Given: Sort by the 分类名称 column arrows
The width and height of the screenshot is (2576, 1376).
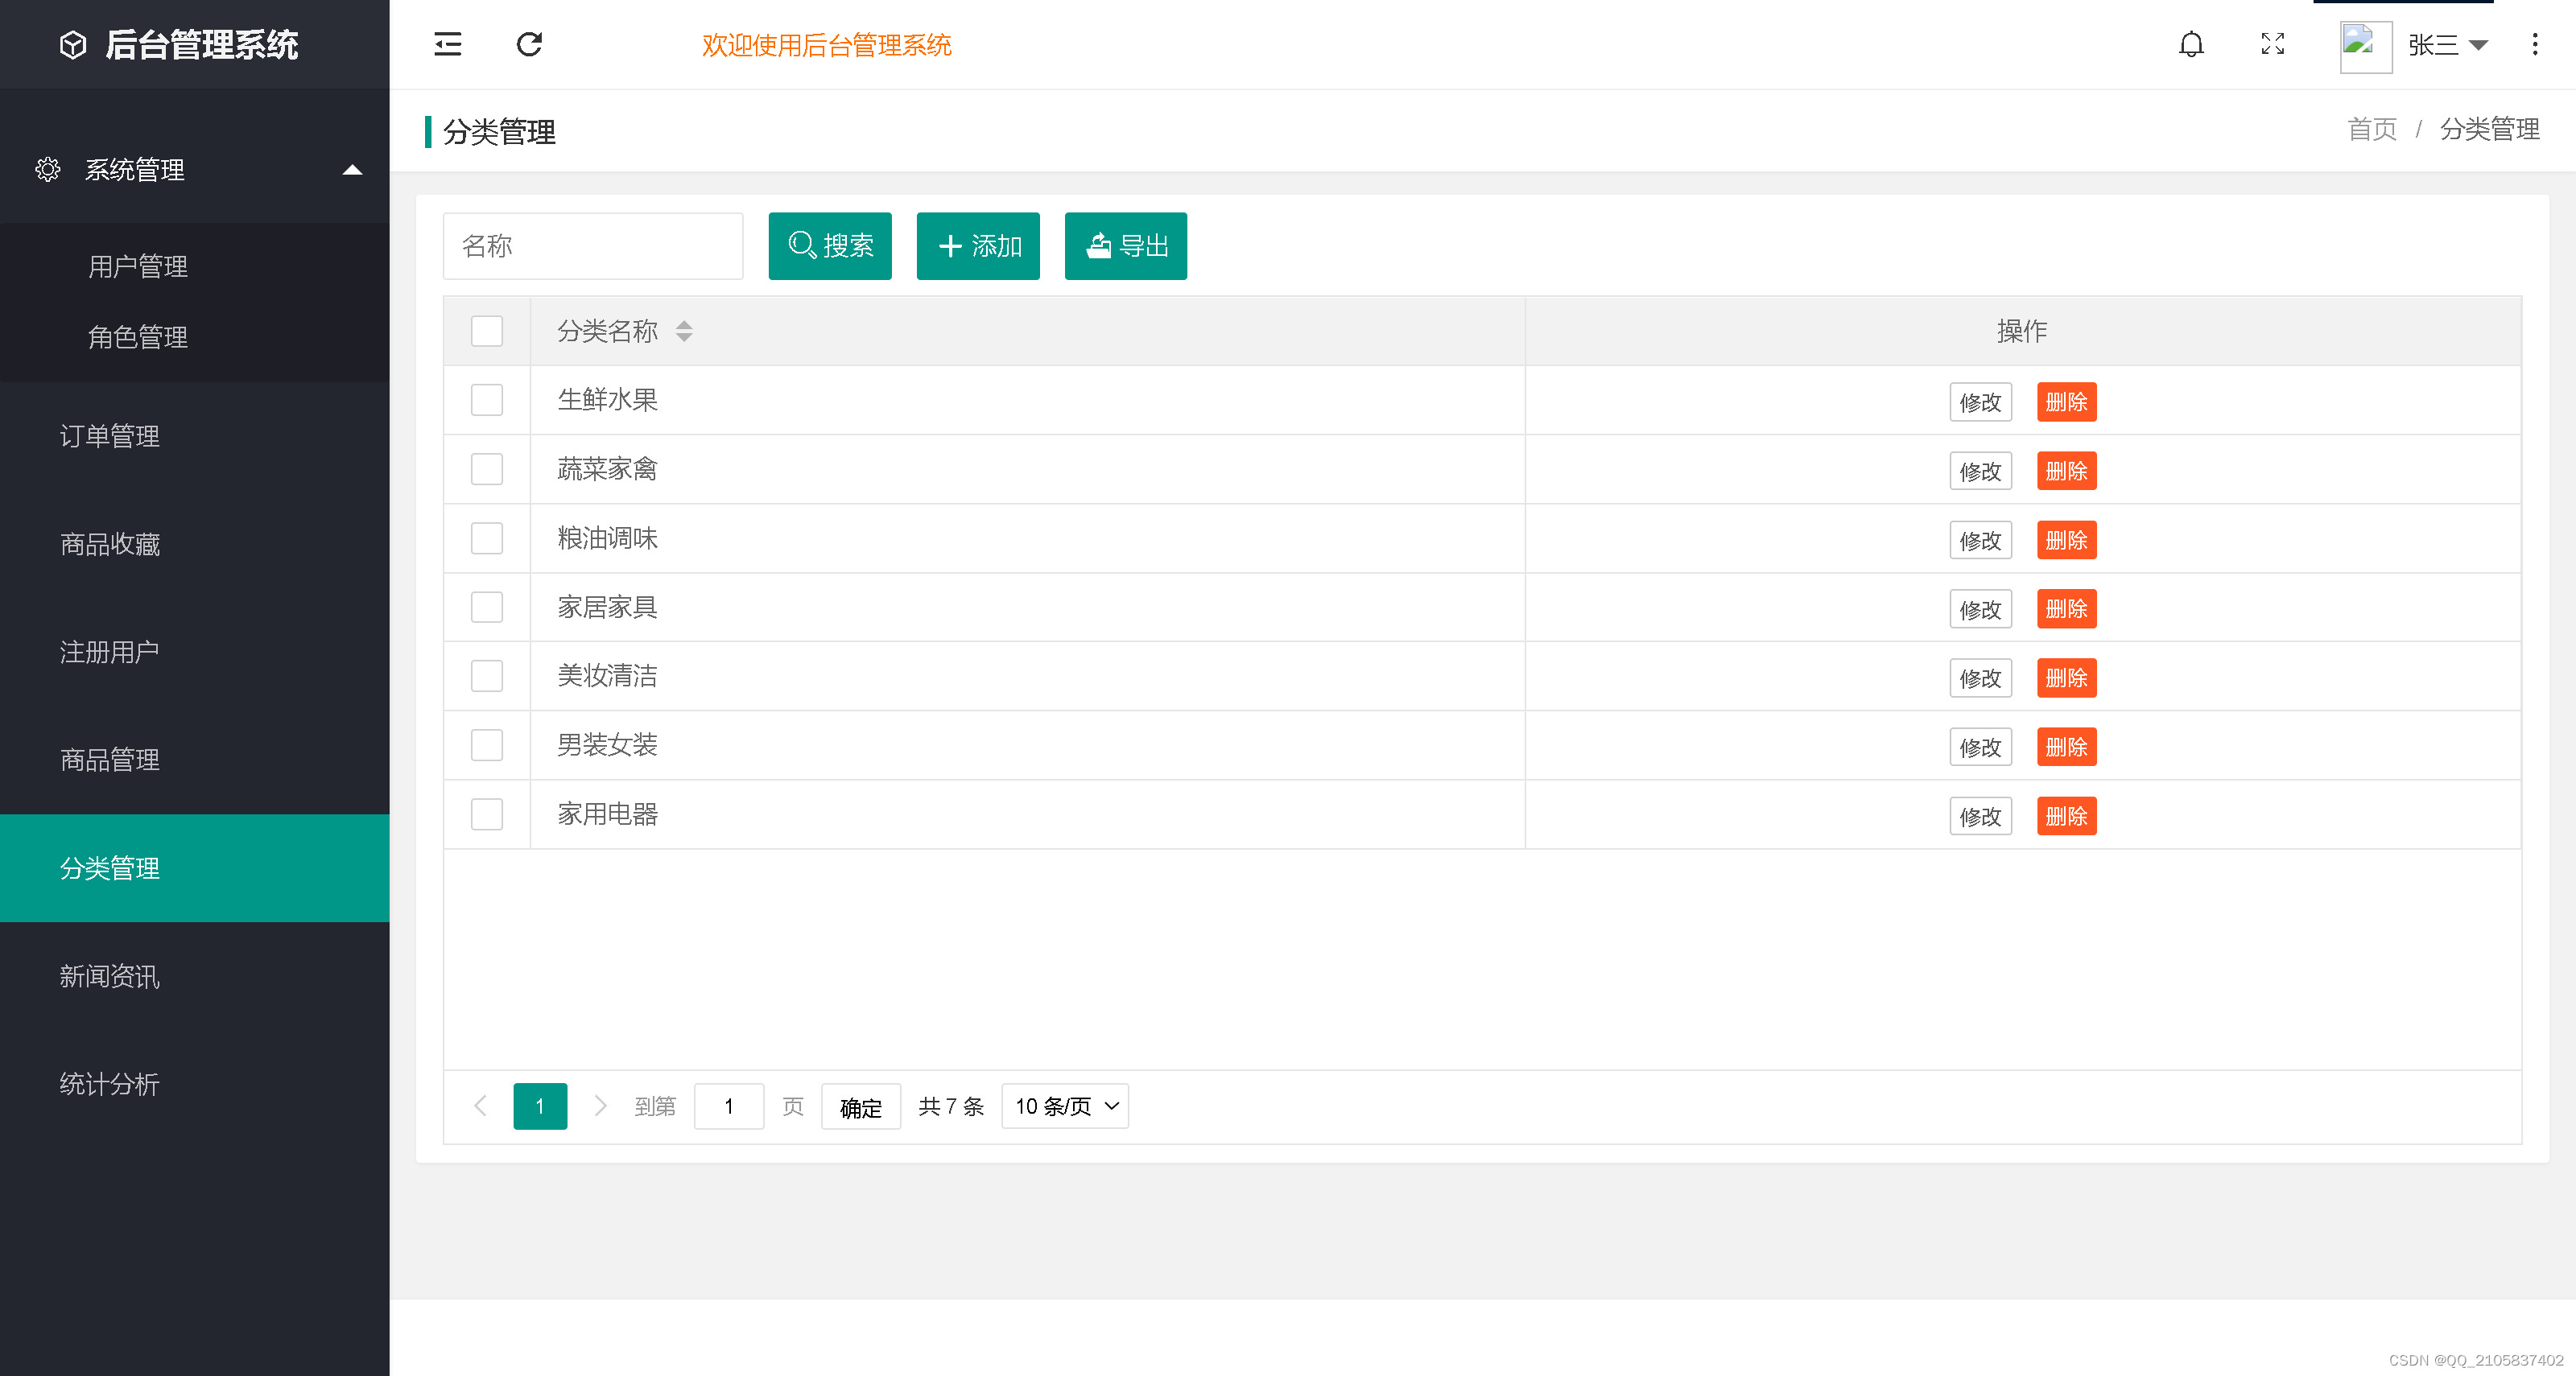Looking at the screenshot, I should tap(684, 331).
